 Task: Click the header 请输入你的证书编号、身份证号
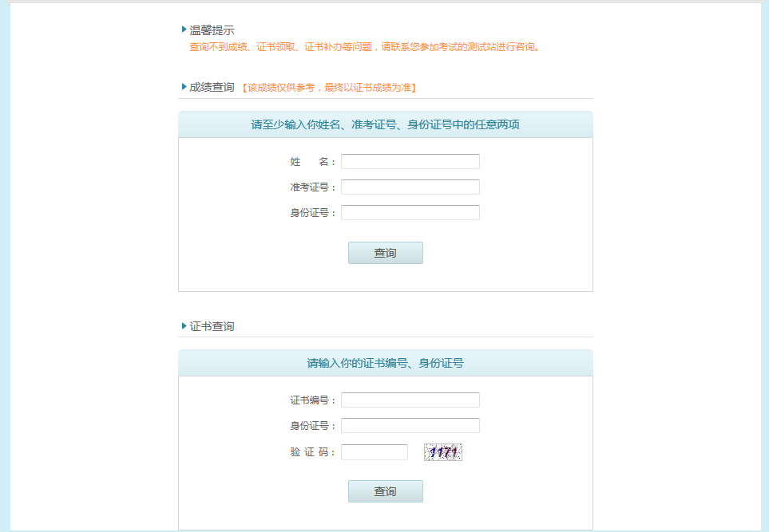(x=386, y=363)
